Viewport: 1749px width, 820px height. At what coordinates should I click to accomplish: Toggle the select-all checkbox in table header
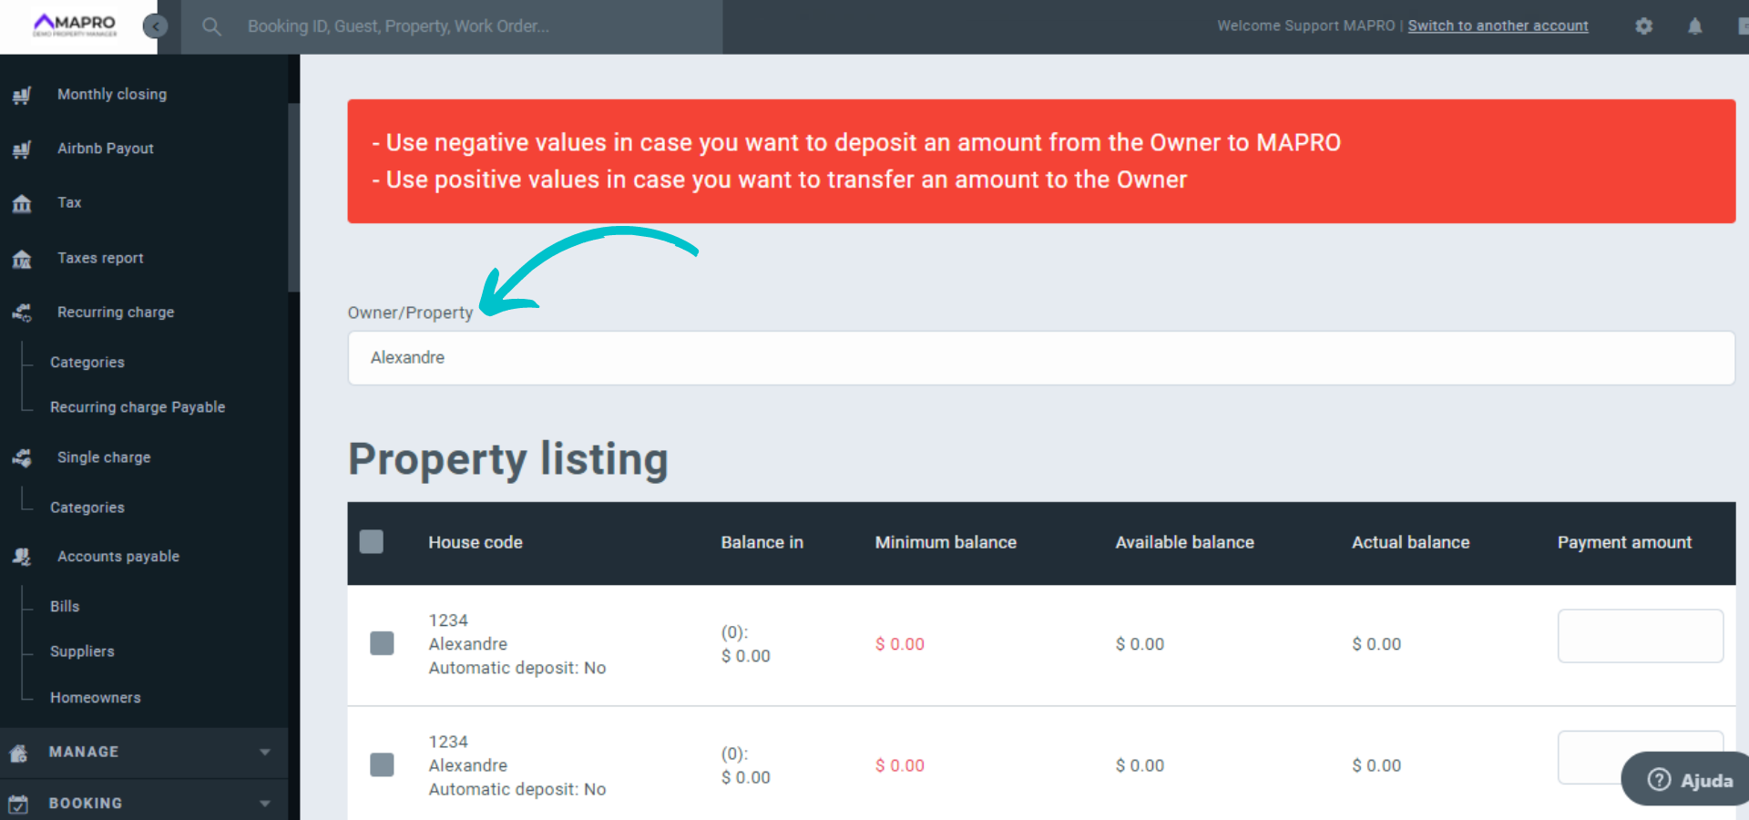point(372,542)
